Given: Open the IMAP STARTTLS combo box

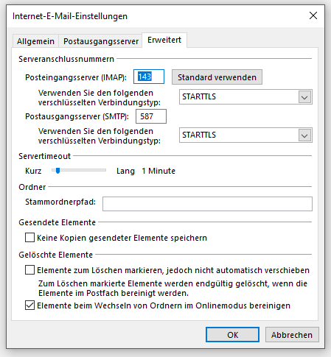Looking at the screenshot, I should tap(245, 97).
